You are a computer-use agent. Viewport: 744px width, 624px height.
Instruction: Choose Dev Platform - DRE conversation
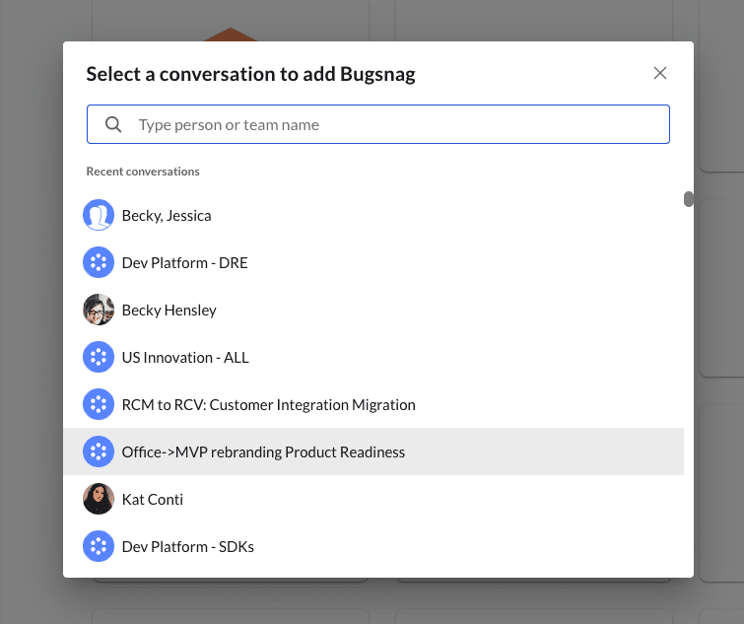pos(184,262)
